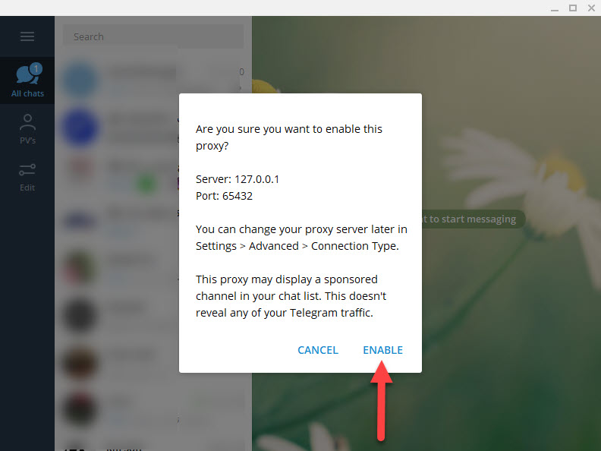The image size is (601, 451).
Task: Maximize the Telegram window
Action: pyautogui.click(x=573, y=8)
